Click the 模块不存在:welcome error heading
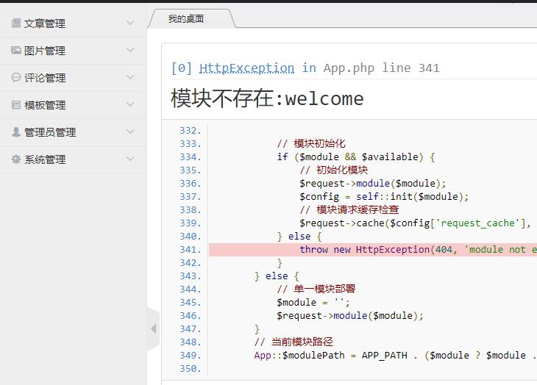Viewport: 537px width, 385px height. coord(267,98)
